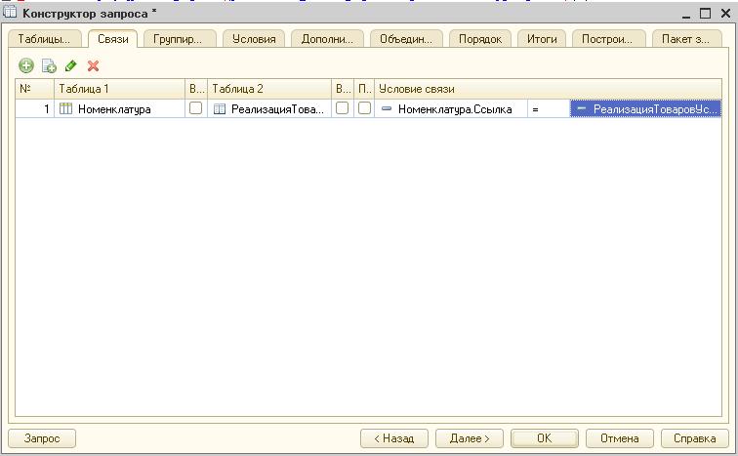Screen dimensions: 738x456
Task: Click the field icon before Номенклатура.Ссылка
Action: click(x=387, y=109)
